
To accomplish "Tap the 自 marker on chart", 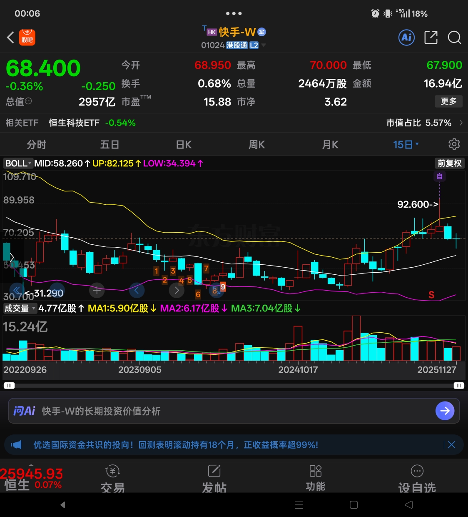I will [440, 176].
